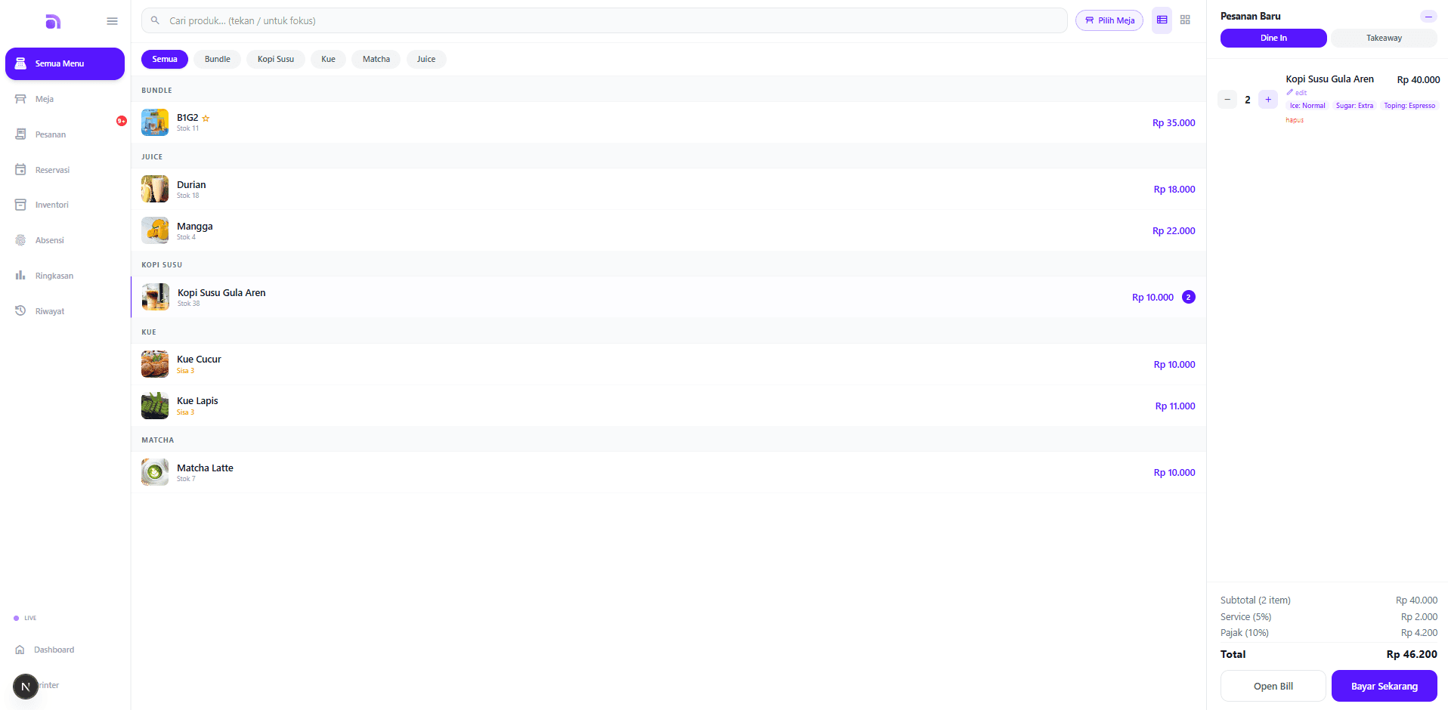1448x710 pixels.
Task: Click the quantity badge 2 on Kopi Susu row
Action: (1189, 297)
